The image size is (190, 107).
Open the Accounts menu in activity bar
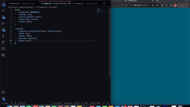coord(3,92)
